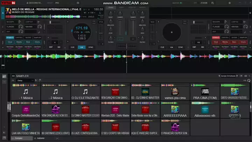Click deck A ENT loop-in button
252x142 pixels.
click(51, 47)
